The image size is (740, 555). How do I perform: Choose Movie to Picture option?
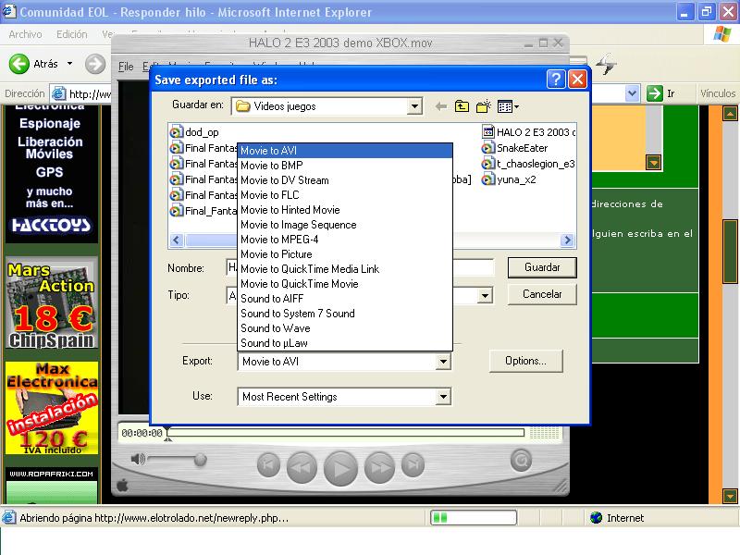tap(344, 254)
